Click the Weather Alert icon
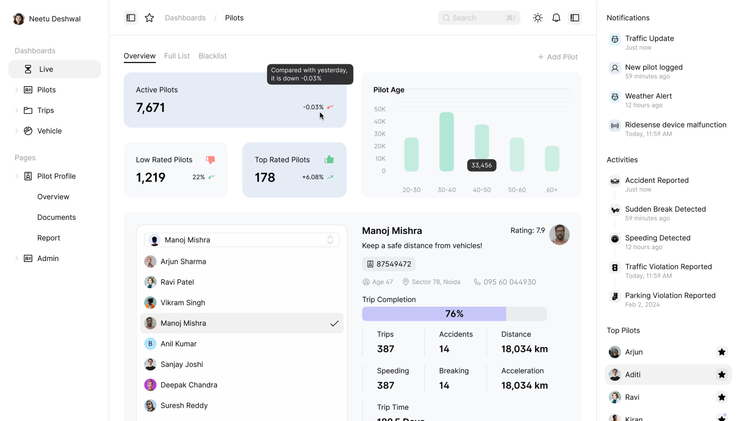This screenshot has width=740, height=421. pos(615,97)
